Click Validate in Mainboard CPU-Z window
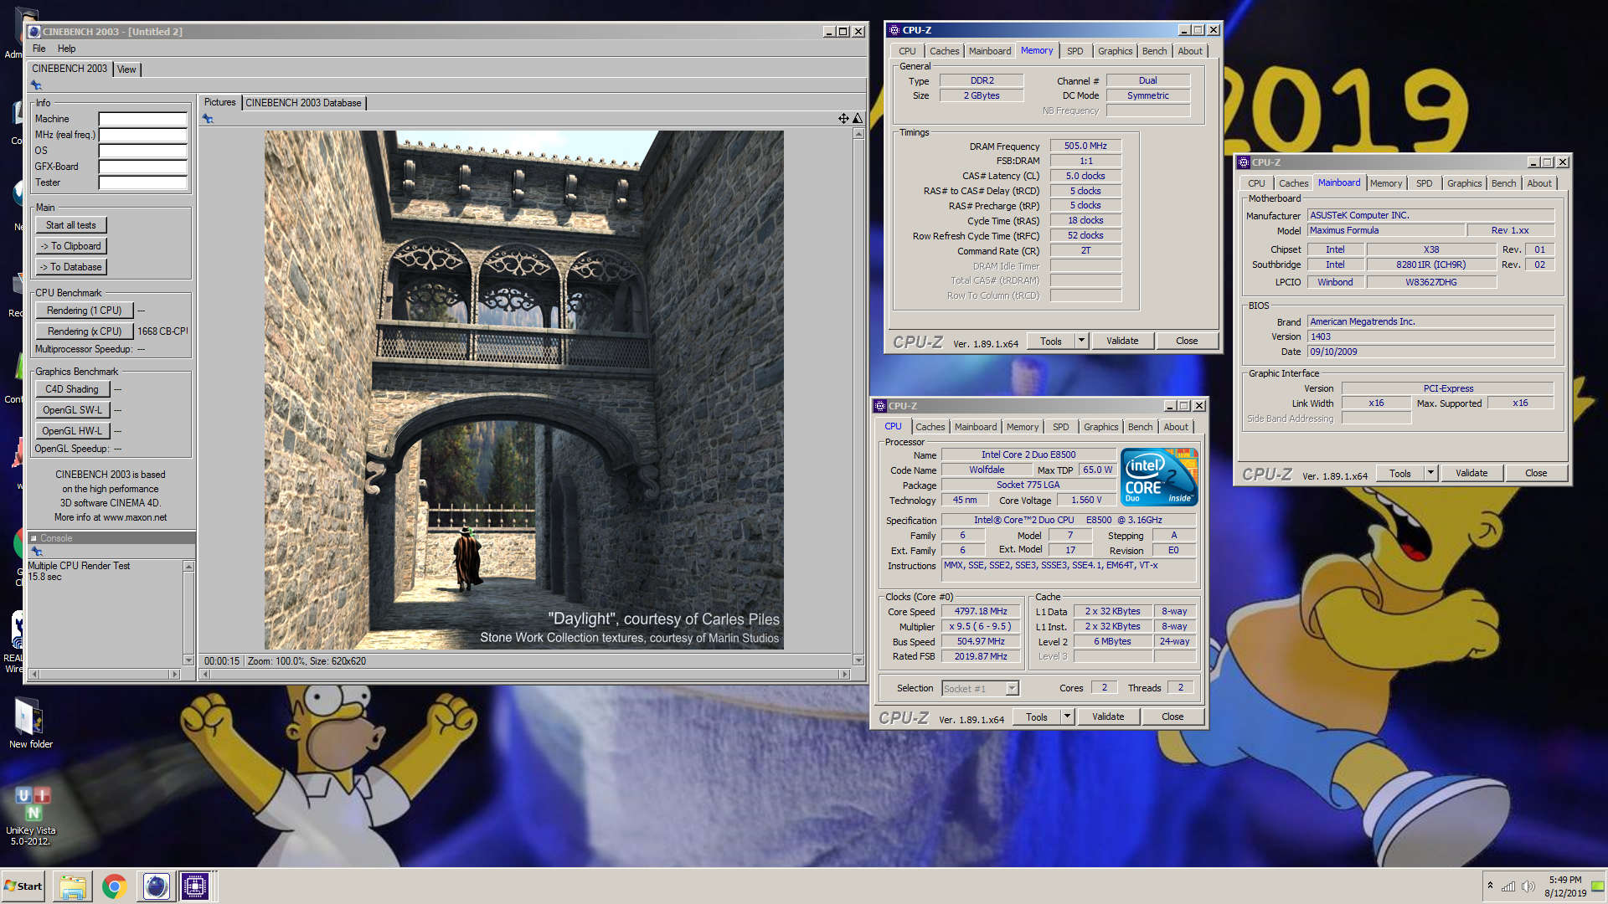Viewport: 1608px width, 904px height. click(1471, 473)
